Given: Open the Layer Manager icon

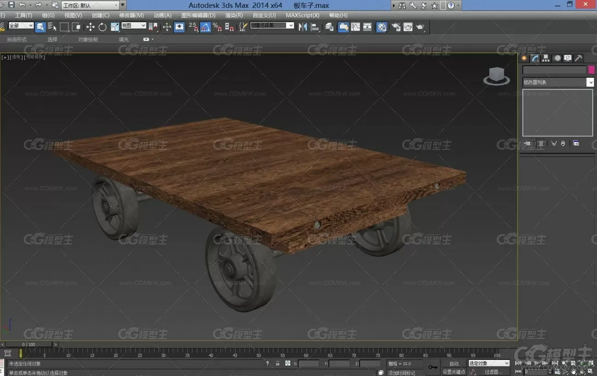Looking at the screenshot, I should coord(330,27).
